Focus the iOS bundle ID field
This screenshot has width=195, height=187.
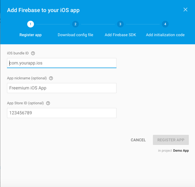(x=62, y=63)
